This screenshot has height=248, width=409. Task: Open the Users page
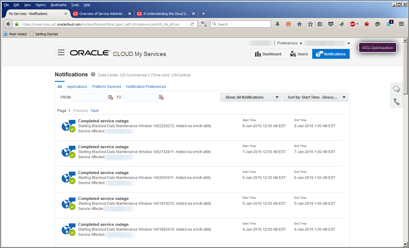(x=299, y=54)
